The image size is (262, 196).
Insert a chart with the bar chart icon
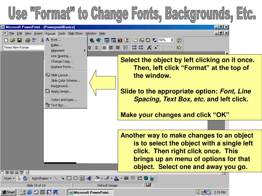pyautogui.click(x=120, y=40)
